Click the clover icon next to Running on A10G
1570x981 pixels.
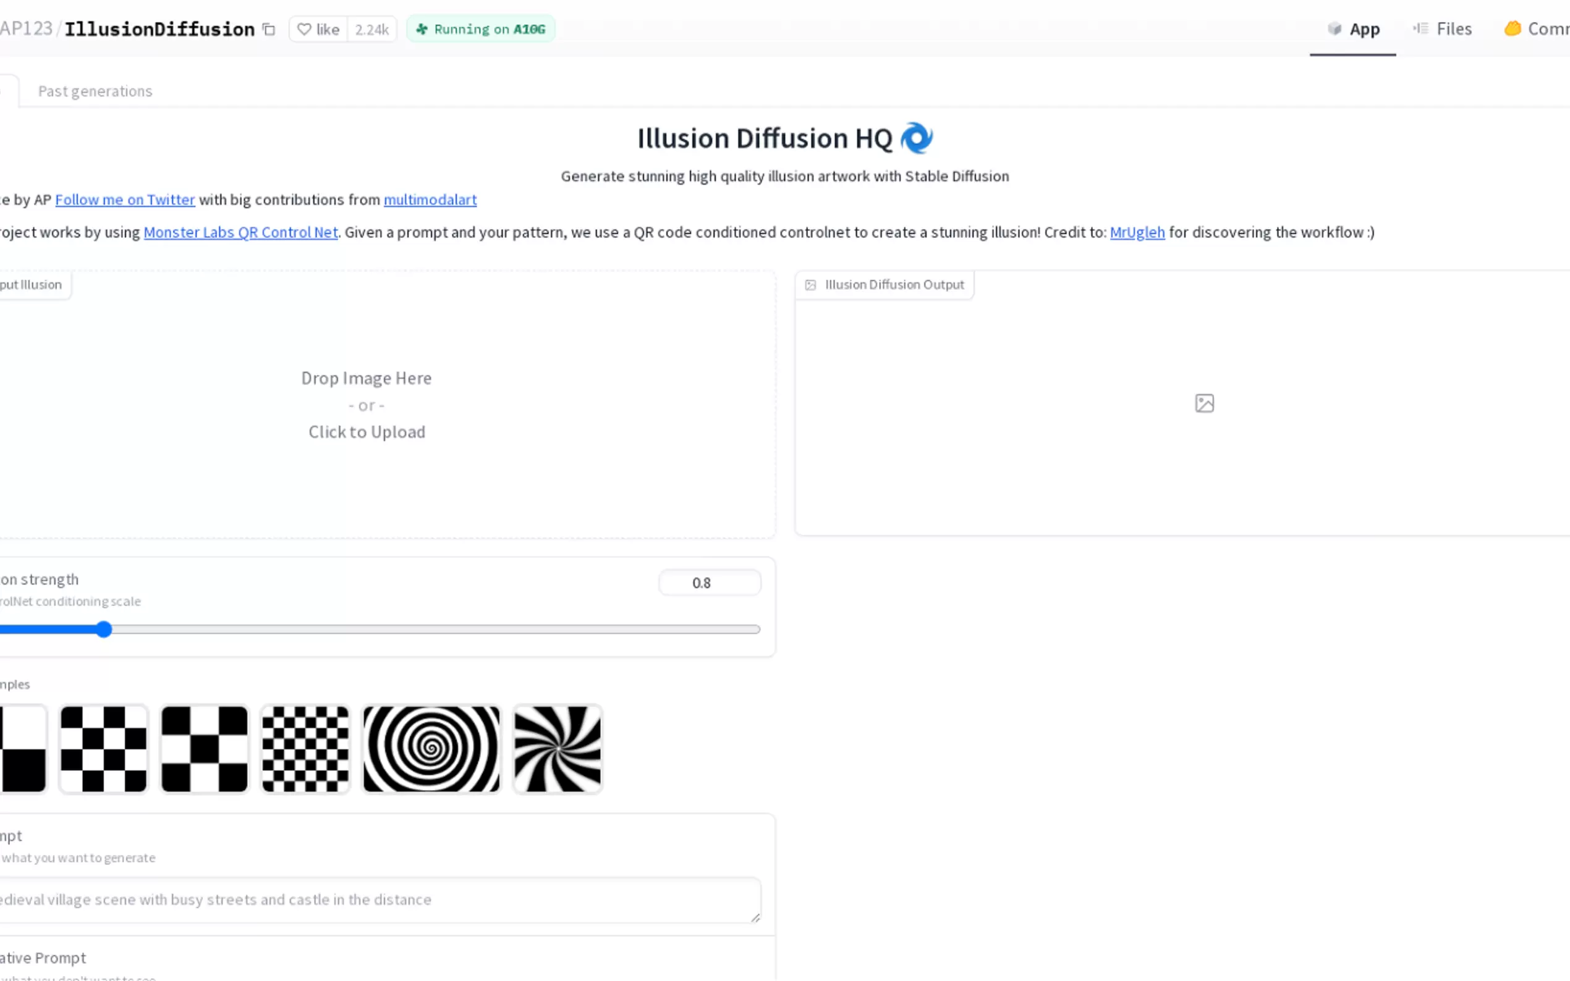pos(423,28)
